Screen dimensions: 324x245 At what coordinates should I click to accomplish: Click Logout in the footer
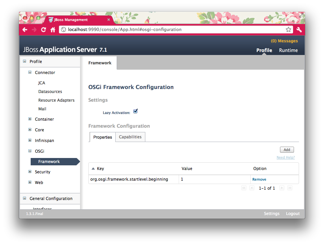[x=293, y=213]
